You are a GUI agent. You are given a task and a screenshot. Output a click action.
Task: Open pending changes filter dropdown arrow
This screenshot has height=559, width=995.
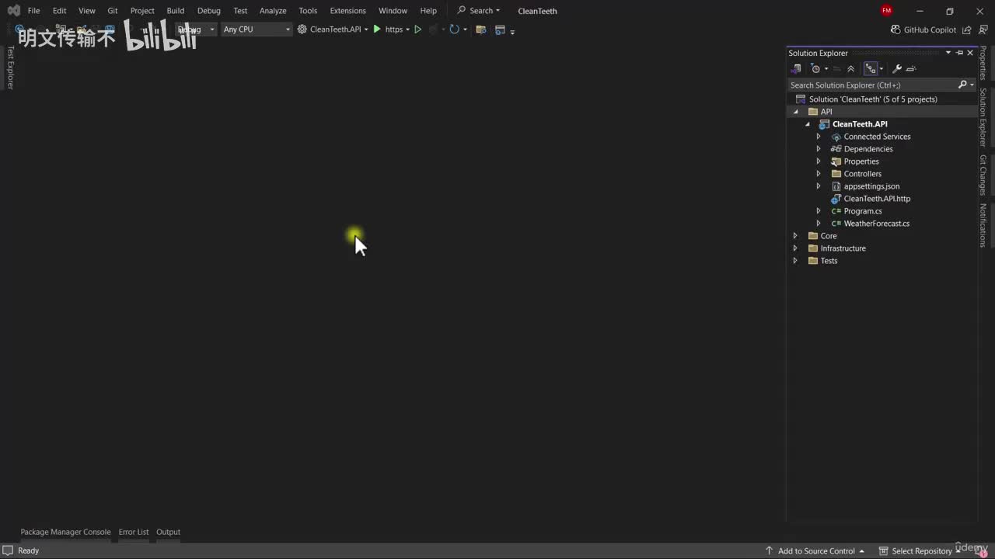click(x=826, y=69)
